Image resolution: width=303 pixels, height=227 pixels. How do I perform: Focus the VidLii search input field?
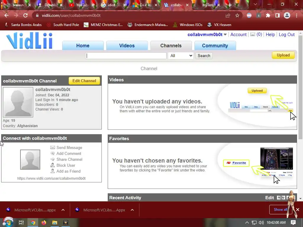tap(126, 56)
